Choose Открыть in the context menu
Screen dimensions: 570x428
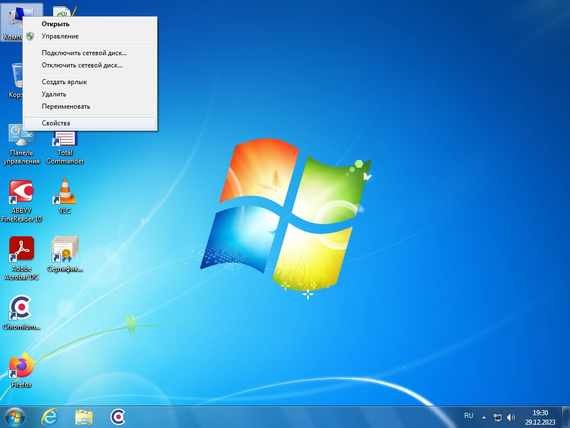tap(56, 24)
